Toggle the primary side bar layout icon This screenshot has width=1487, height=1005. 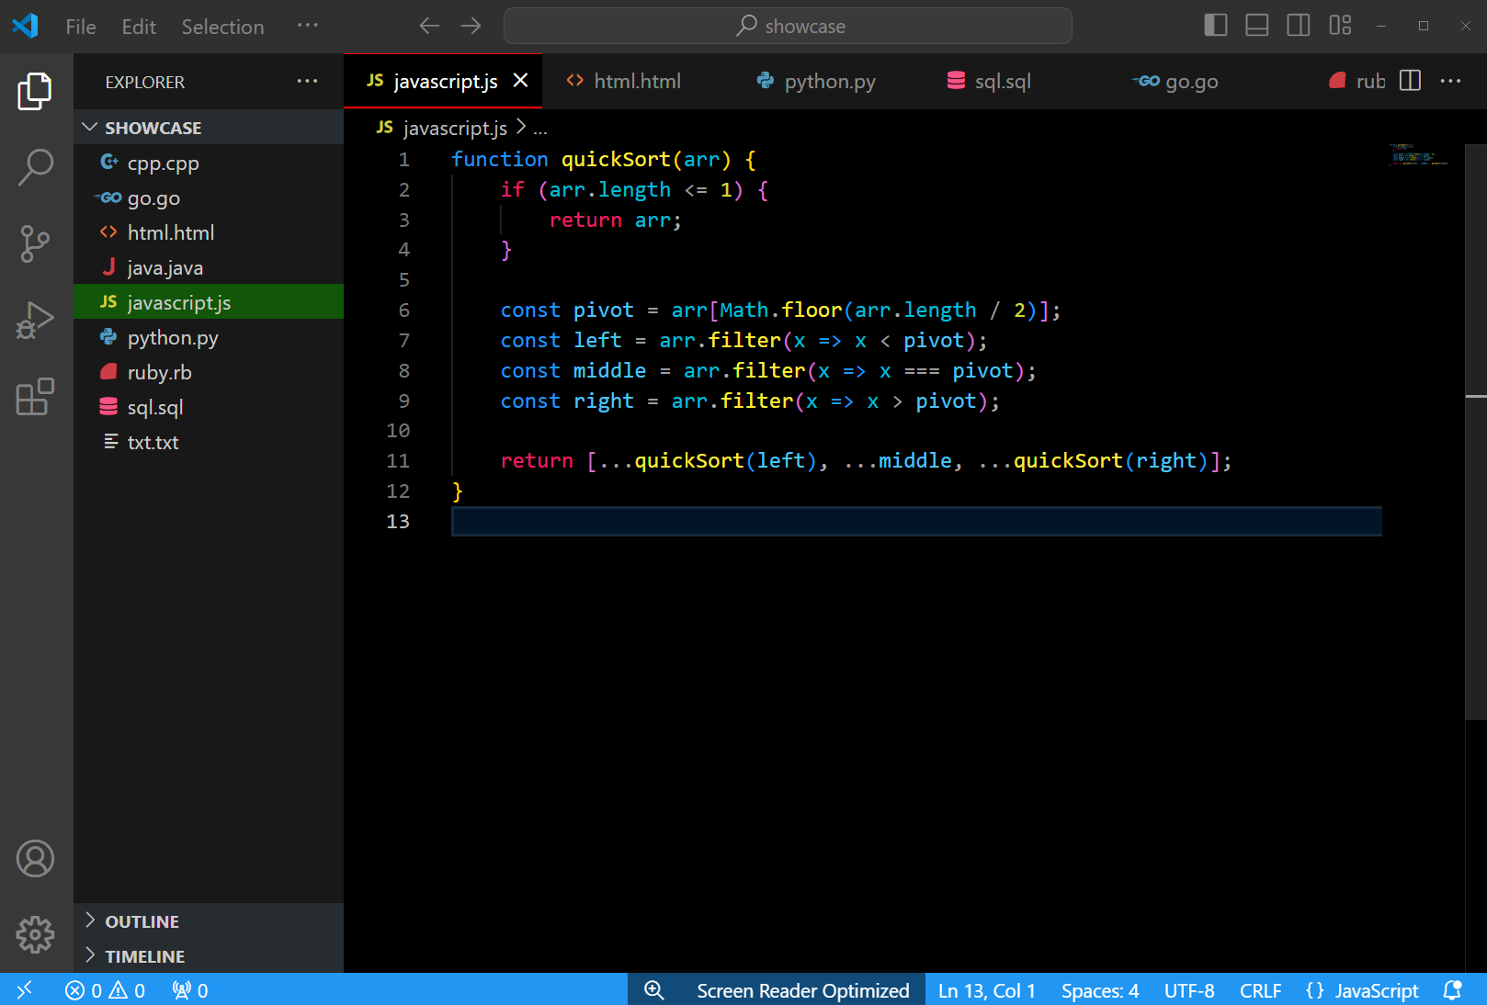(1215, 26)
